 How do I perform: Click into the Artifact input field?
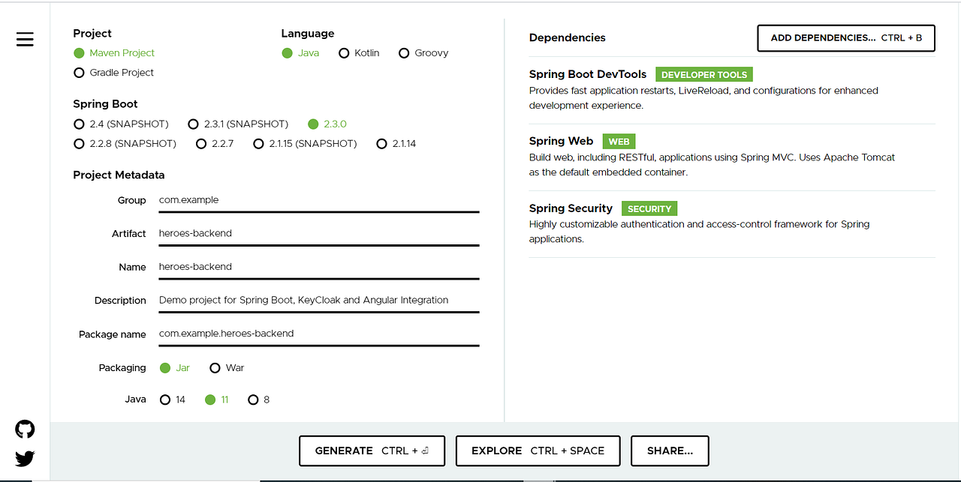pyautogui.click(x=318, y=233)
